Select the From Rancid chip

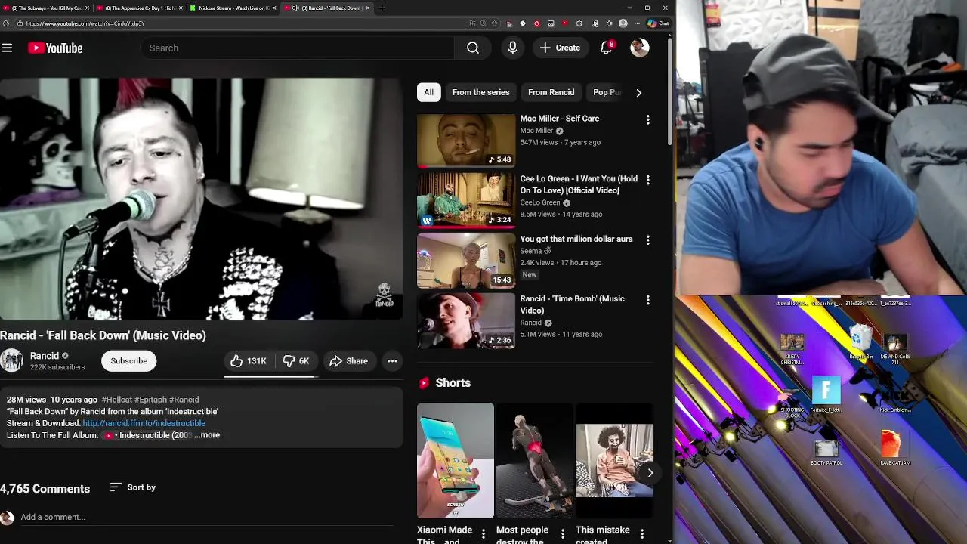click(x=551, y=92)
